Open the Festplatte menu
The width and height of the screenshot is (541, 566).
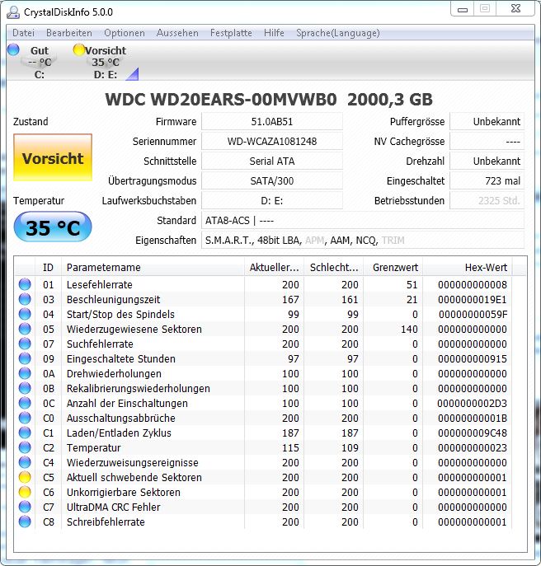(231, 33)
